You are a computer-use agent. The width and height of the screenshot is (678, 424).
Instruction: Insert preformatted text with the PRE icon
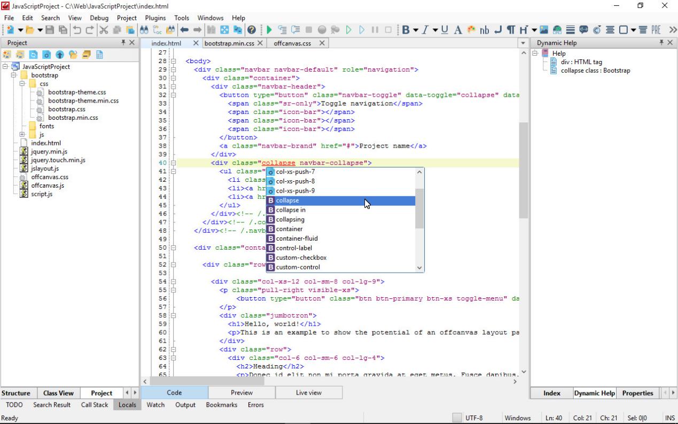point(656,30)
